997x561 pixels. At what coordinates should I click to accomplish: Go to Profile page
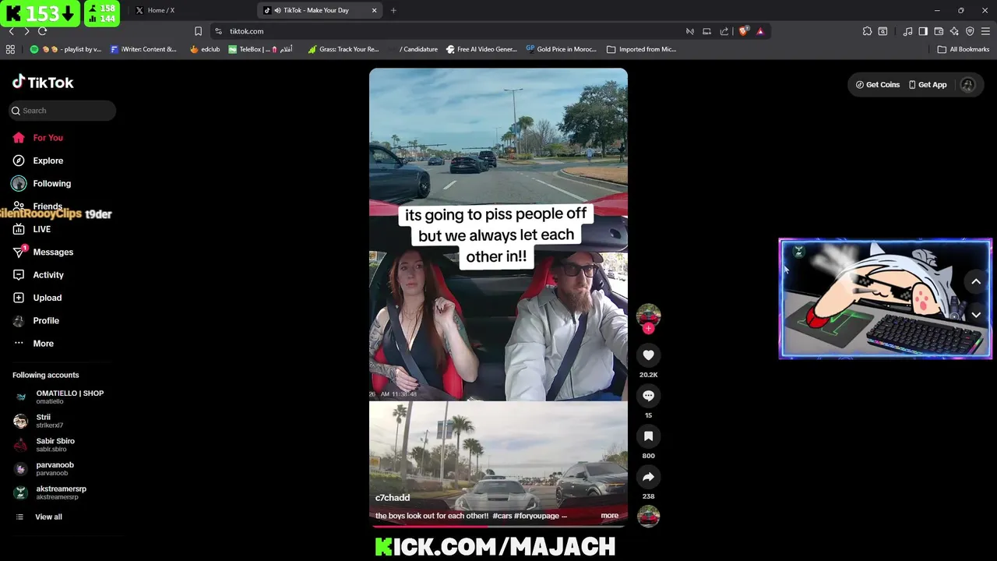36,320
